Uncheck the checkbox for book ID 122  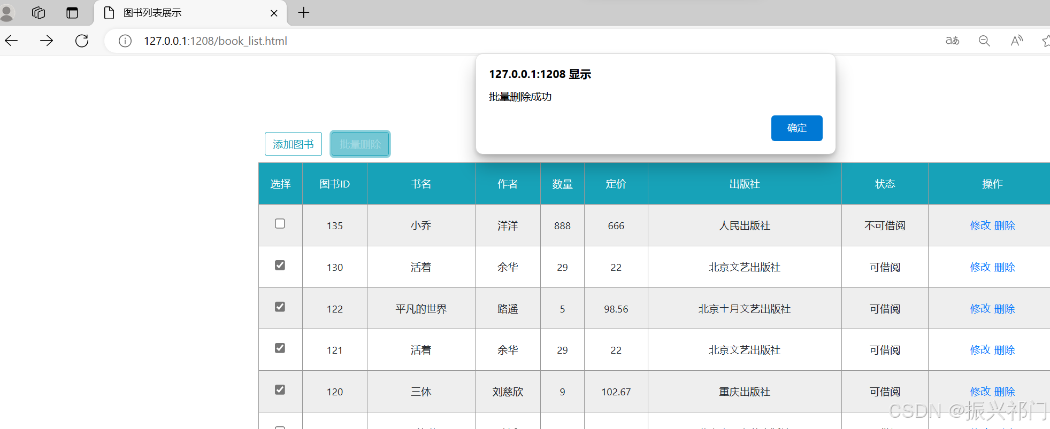280,307
